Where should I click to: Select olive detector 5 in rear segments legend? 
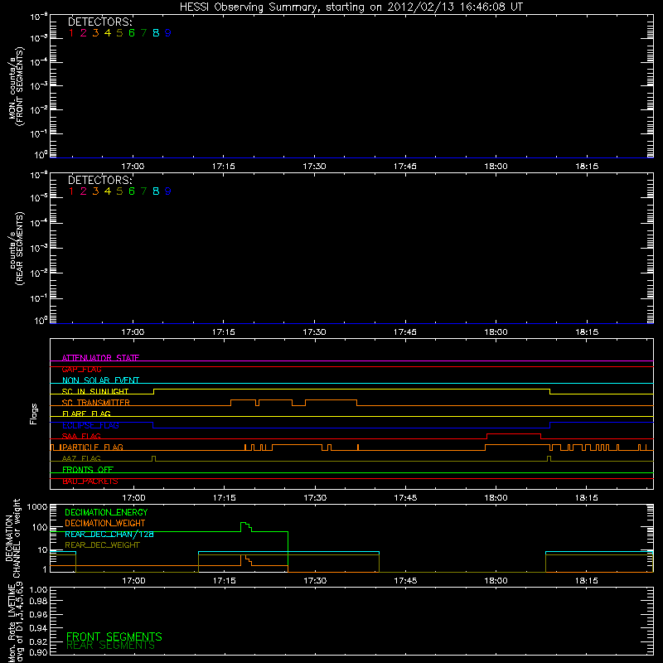pyautogui.click(x=119, y=191)
